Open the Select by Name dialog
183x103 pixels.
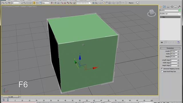pos(25,3)
